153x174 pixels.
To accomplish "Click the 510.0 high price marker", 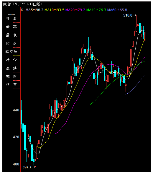I will click(128, 15).
